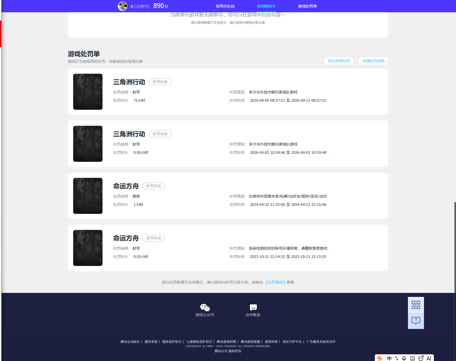Click the microphone voice input icon
Viewport: 456px width, 361px height.
coord(404,358)
